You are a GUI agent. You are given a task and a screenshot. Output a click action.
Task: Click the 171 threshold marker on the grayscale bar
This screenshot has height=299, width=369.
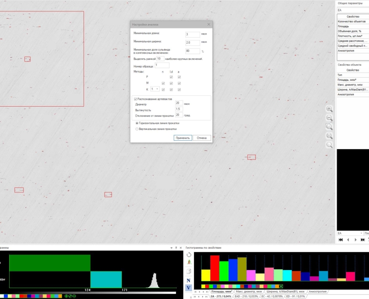[x=124, y=290]
